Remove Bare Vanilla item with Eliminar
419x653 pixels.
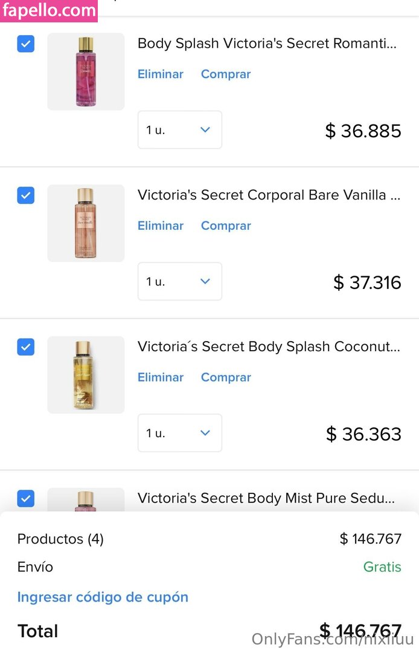[x=161, y=226]
